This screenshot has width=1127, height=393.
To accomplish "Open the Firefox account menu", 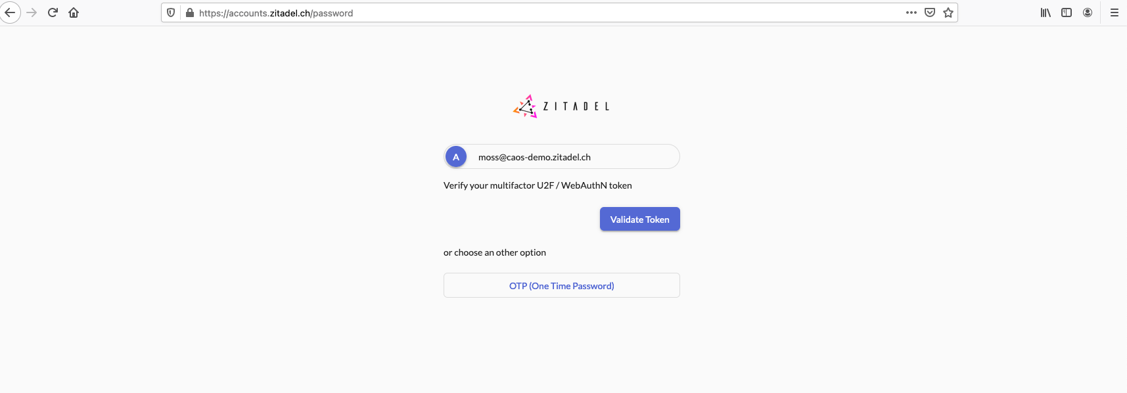I will [1087, 12].
